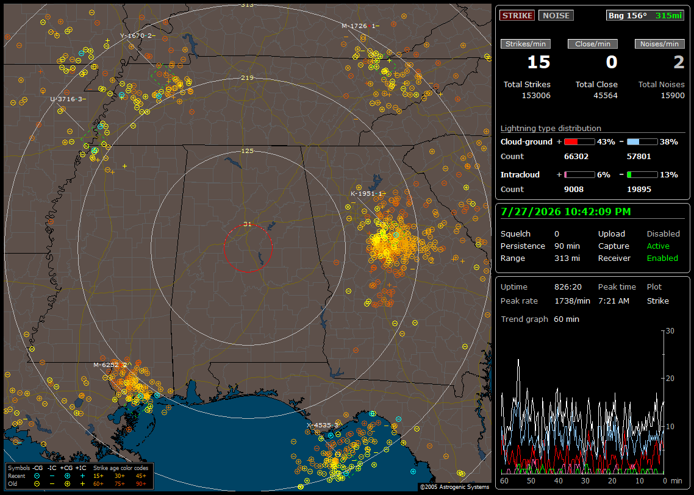The height and width of the screenshot is (495, 694).
Task: Click the old -IC yellow dash symbol
Action: 52,484
